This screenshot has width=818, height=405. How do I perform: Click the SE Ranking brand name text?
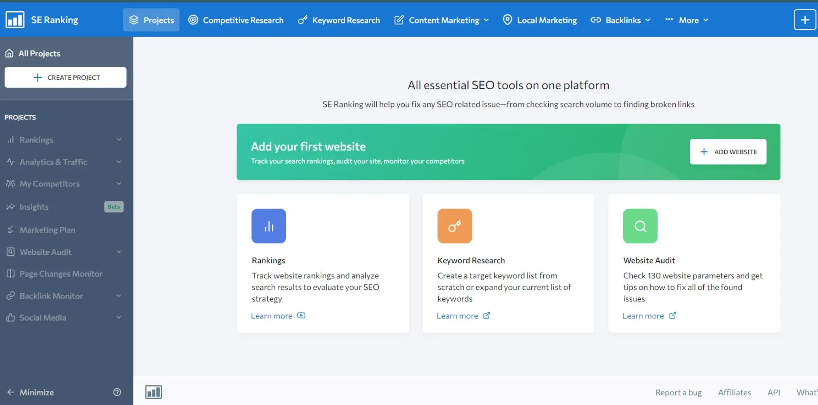(x=55, y=20)
